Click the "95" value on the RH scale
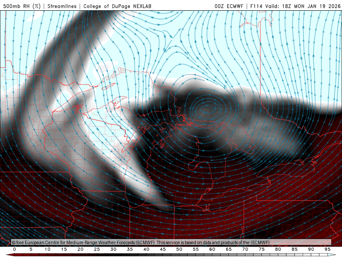 tap(327, 249)
